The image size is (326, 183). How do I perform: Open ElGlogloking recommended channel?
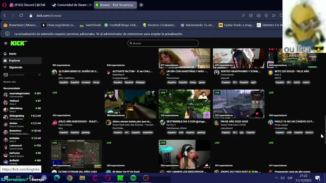[22, 117]
